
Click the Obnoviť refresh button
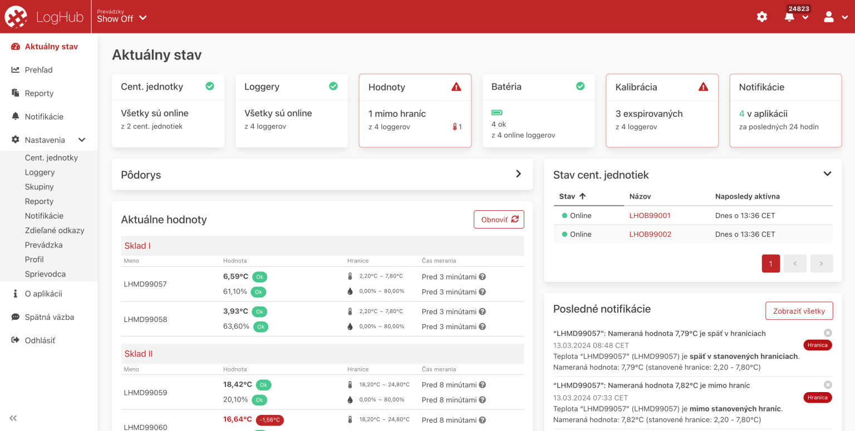click(x=499, y=219)
